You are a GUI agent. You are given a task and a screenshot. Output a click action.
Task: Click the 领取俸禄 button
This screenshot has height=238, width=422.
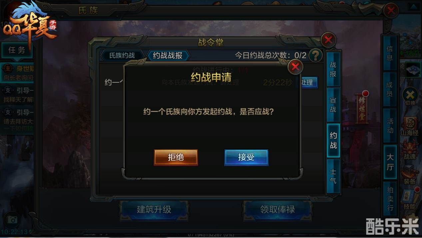pyautogui.click(x=277, y=209)
